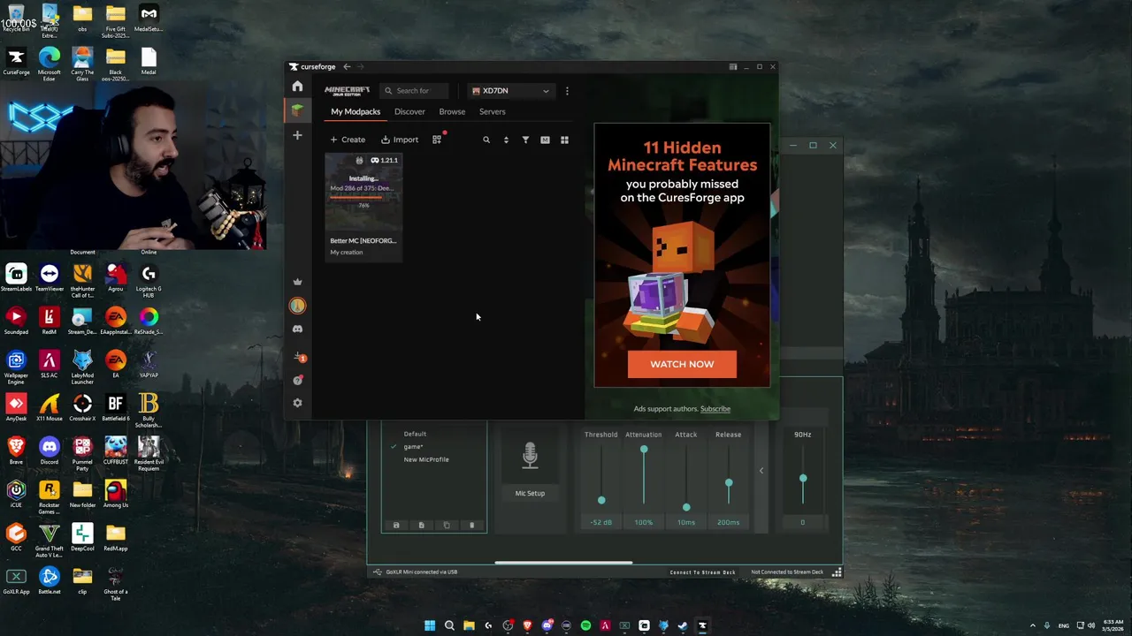Click new profile page icon in GoXLR

(x=421, y=526)
